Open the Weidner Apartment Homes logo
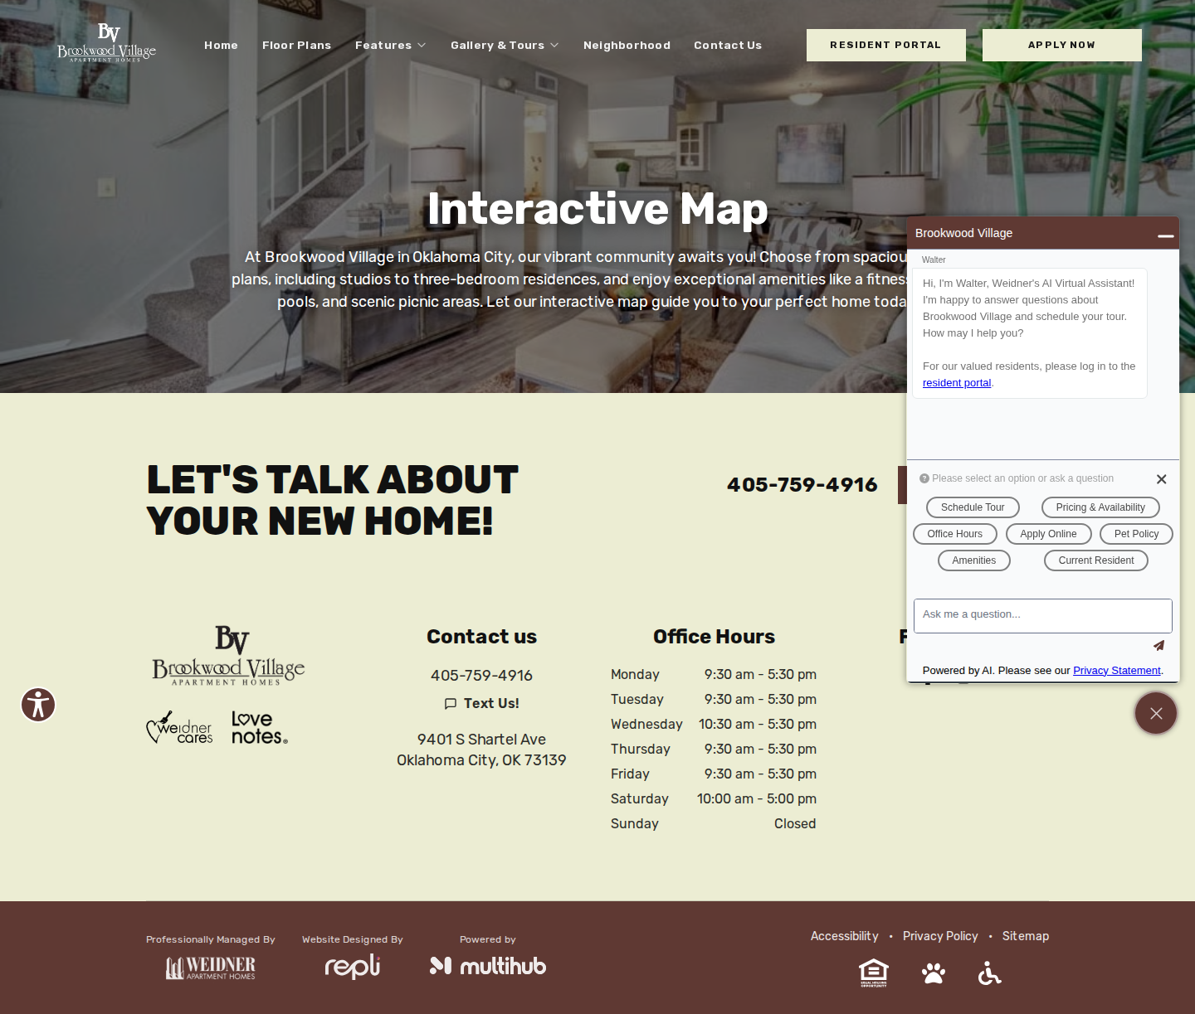Screen dimensions: 1195x1014 211,968
